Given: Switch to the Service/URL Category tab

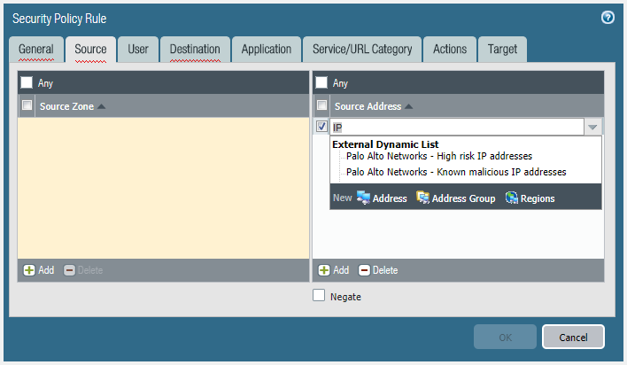Looking at the screenshot, I should click(362, 50).
